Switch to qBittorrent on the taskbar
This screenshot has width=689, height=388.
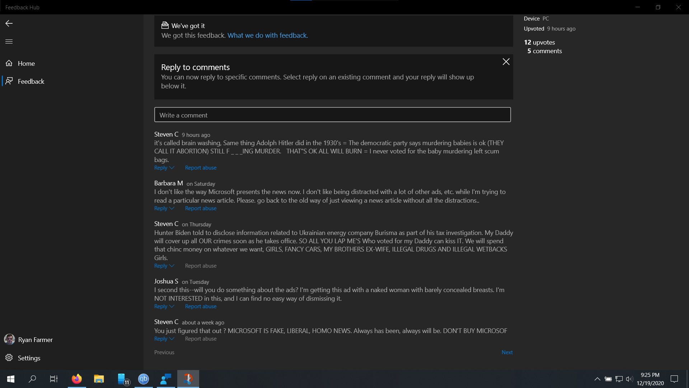click(x=144, y=379)
